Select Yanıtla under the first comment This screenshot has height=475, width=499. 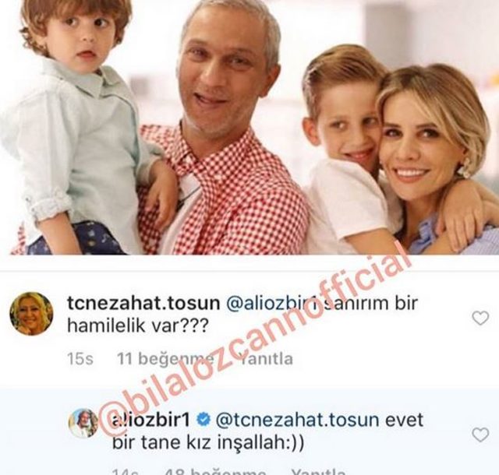click(x=267, y=359)
